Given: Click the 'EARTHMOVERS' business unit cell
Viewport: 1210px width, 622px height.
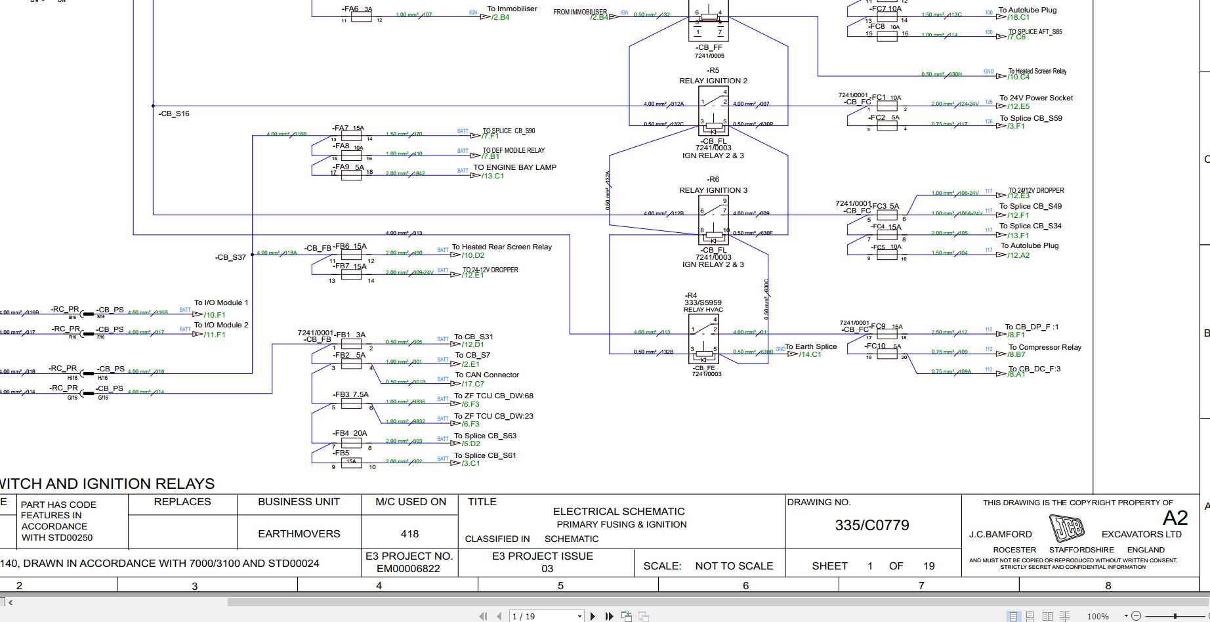Looking at the screenshot, I should click(x=299, y=534).
